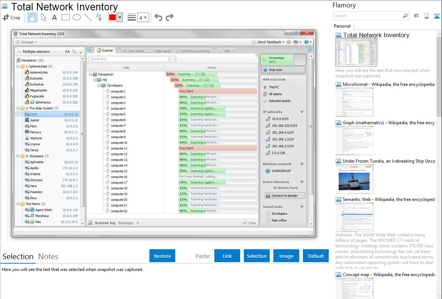Image resolution: width=442 pixels, height=299 pixels.
Task: Click the Paste Image button
Action: (286, 256)
